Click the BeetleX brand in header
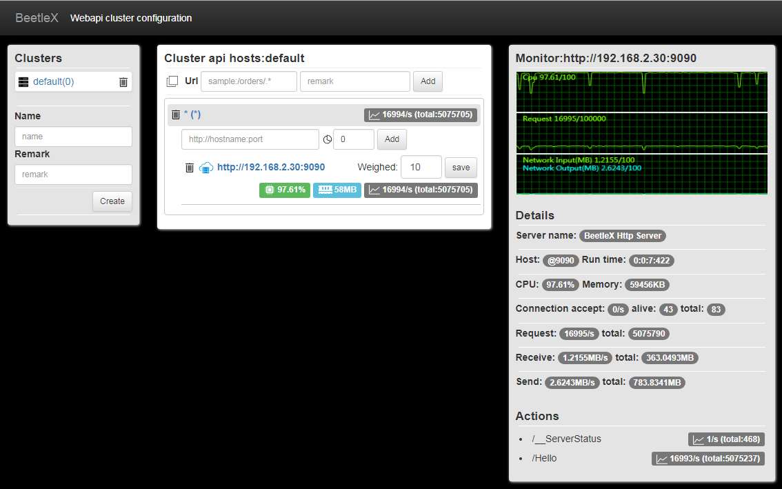 [x=37, y=18]
